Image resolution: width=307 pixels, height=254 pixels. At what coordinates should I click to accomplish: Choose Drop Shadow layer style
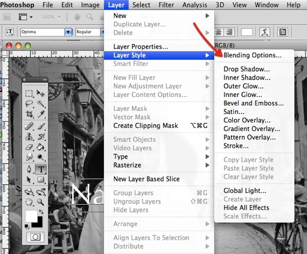tap(255, 69)
